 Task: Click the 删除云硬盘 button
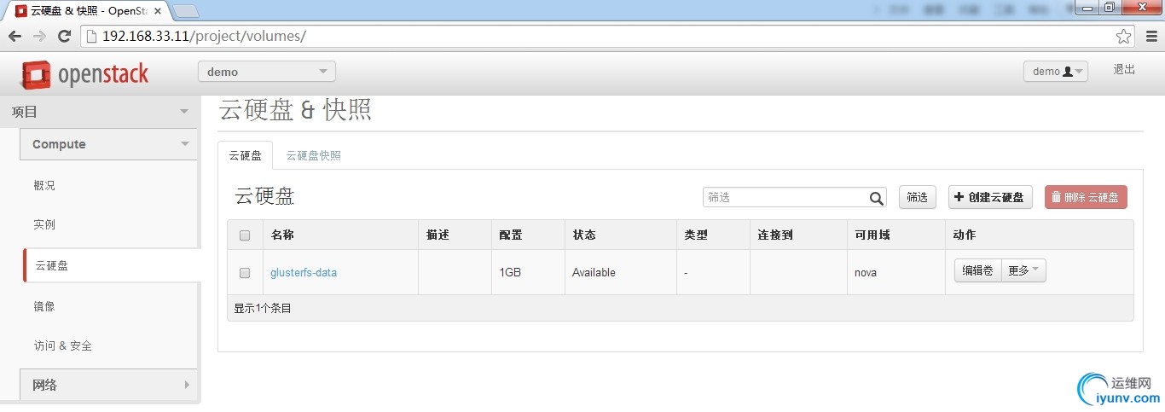click(x=1086, y=197)
